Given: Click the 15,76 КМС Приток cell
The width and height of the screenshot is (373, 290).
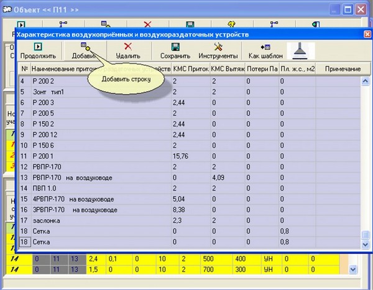Looking at the screenshot, I should click(191, 156).
